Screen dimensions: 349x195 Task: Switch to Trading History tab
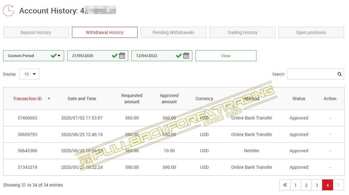pyautogui.click(x=242, y=32)
